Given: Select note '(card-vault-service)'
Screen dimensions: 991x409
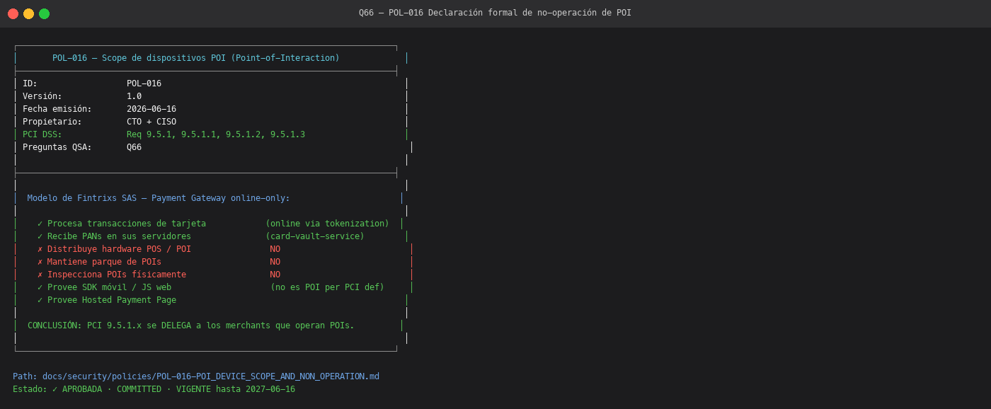Looking at the screenshot, I should click(x=315, y=236).
